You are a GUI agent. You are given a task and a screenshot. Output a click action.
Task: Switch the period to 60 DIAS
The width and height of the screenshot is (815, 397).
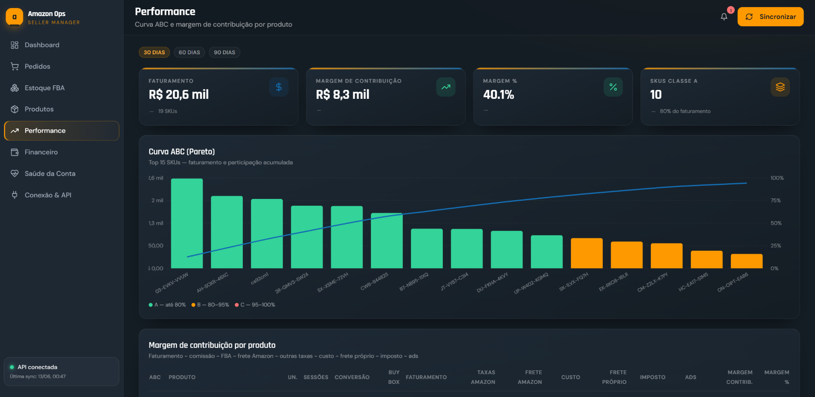[189, 52]
